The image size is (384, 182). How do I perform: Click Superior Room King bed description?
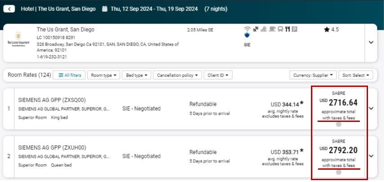pos(43,117)
